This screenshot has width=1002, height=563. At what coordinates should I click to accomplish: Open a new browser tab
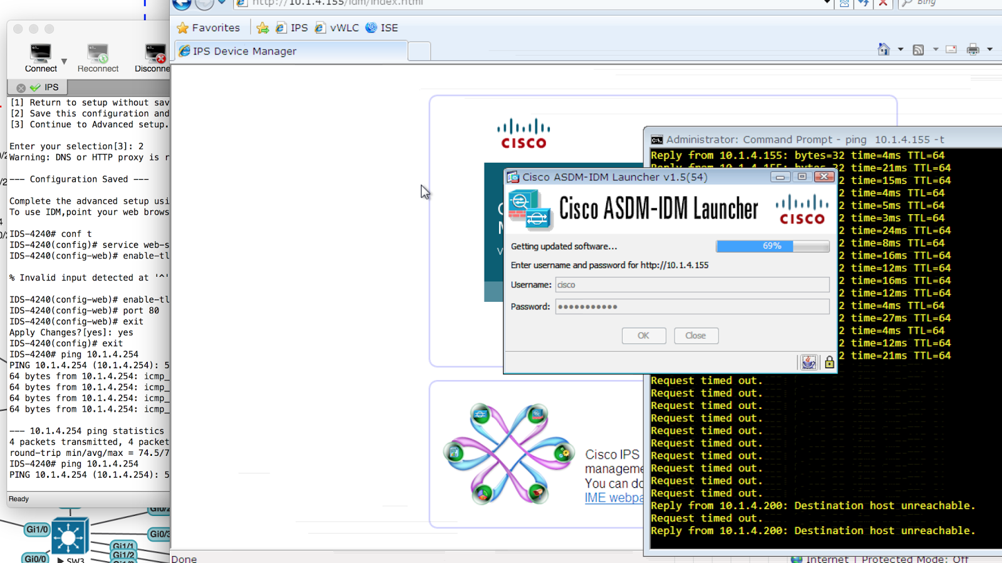419,51
